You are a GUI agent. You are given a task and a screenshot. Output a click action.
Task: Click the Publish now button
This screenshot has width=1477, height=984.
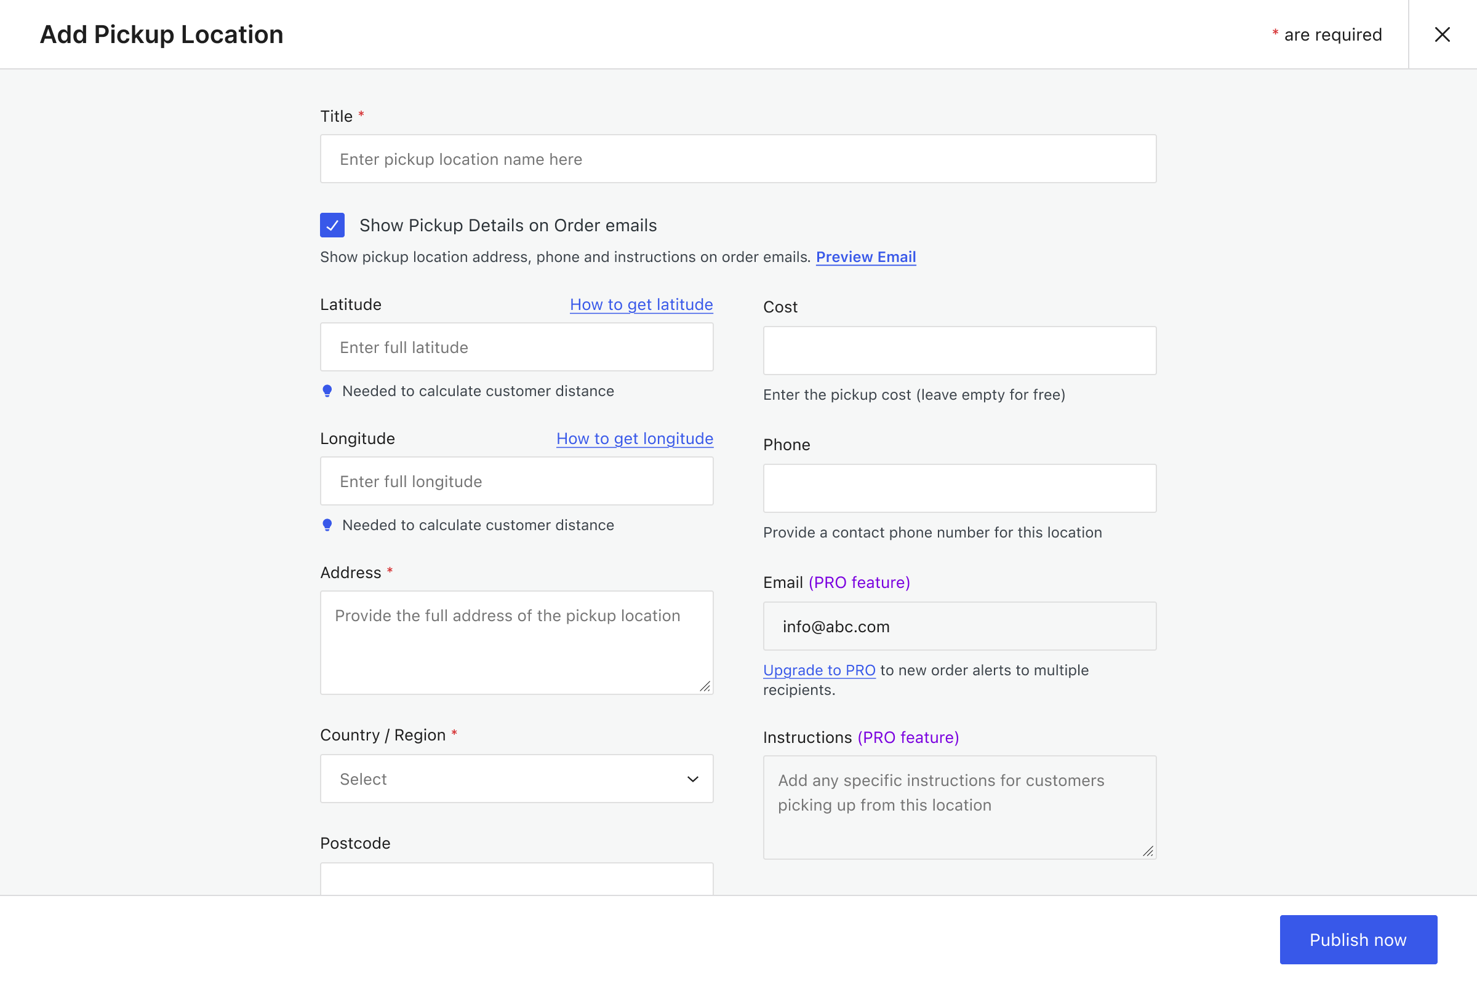point(1358,940)
